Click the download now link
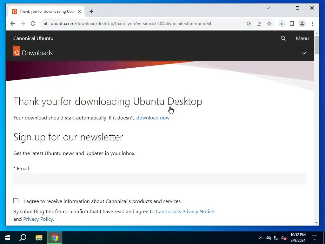This screenshot has width=325, height=244. [153, 118]
